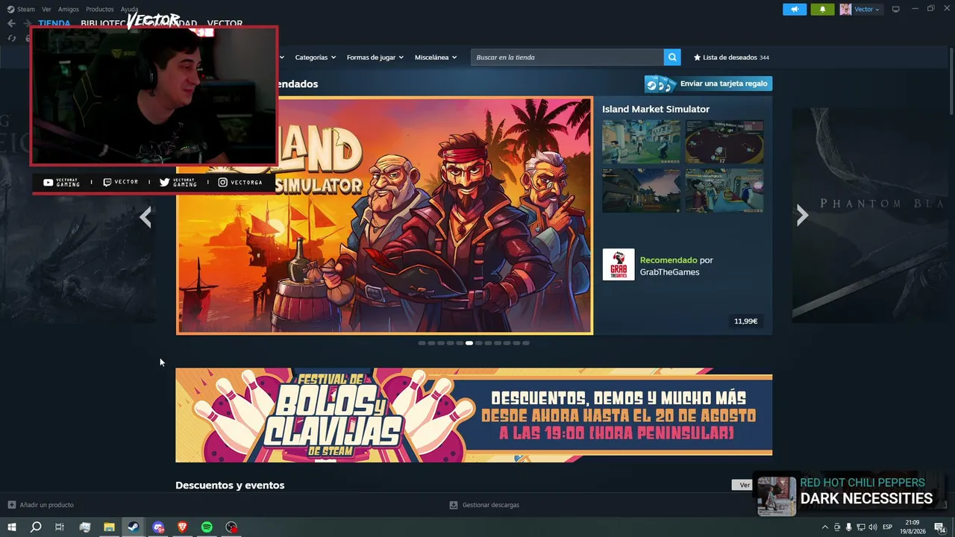Expand the Formas de jugar dropdown
The width and height of the screenshot is (955, 537).
(375, 57)
